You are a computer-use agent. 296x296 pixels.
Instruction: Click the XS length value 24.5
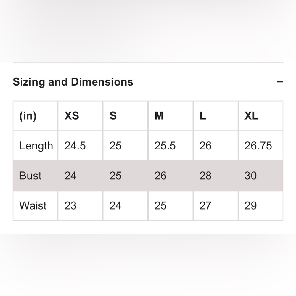75,146
